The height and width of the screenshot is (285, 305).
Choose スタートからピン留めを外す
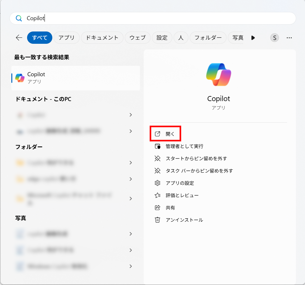click(196, 158)
